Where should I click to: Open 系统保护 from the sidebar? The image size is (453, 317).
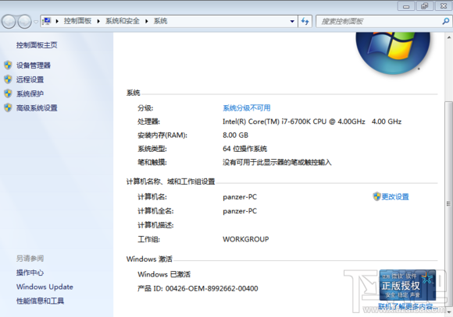pos(30,93)
